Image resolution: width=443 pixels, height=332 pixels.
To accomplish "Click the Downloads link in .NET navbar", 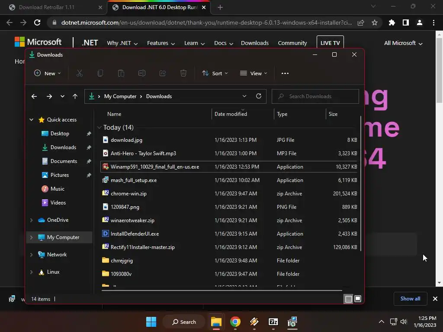I will (254, 43).
